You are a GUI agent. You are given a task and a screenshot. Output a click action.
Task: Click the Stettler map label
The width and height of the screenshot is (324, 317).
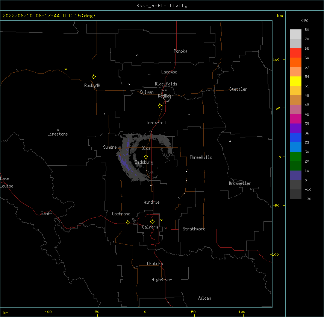coord(238,89)
